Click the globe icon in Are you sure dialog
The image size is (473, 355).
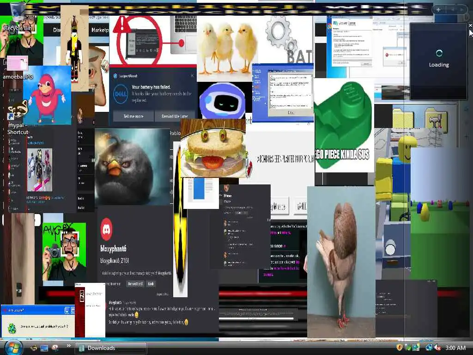tap(12, 328)
